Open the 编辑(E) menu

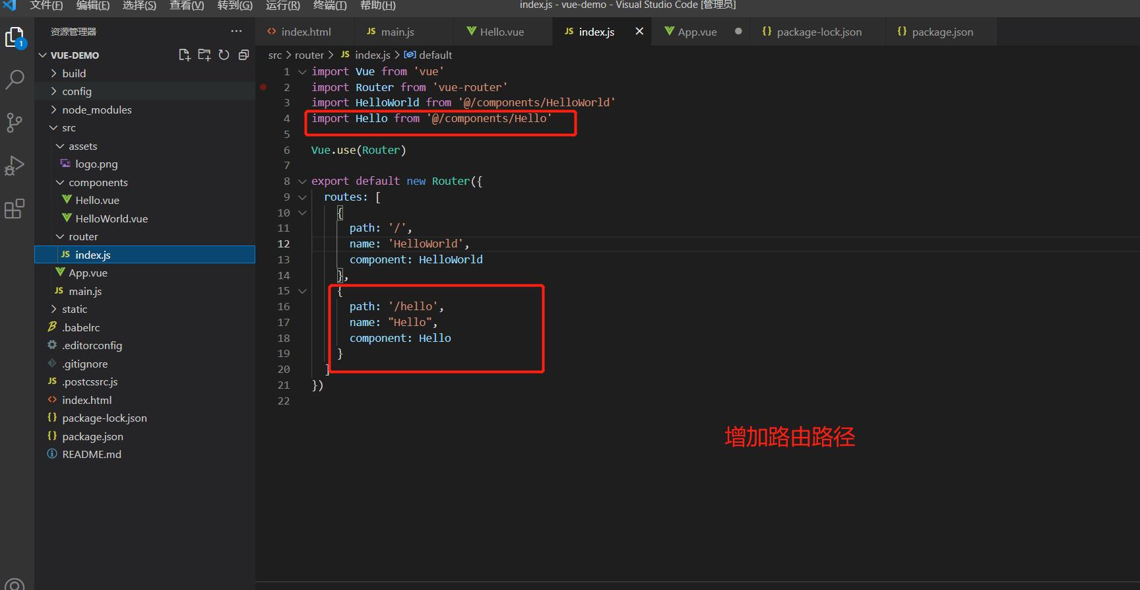[93, 5]
